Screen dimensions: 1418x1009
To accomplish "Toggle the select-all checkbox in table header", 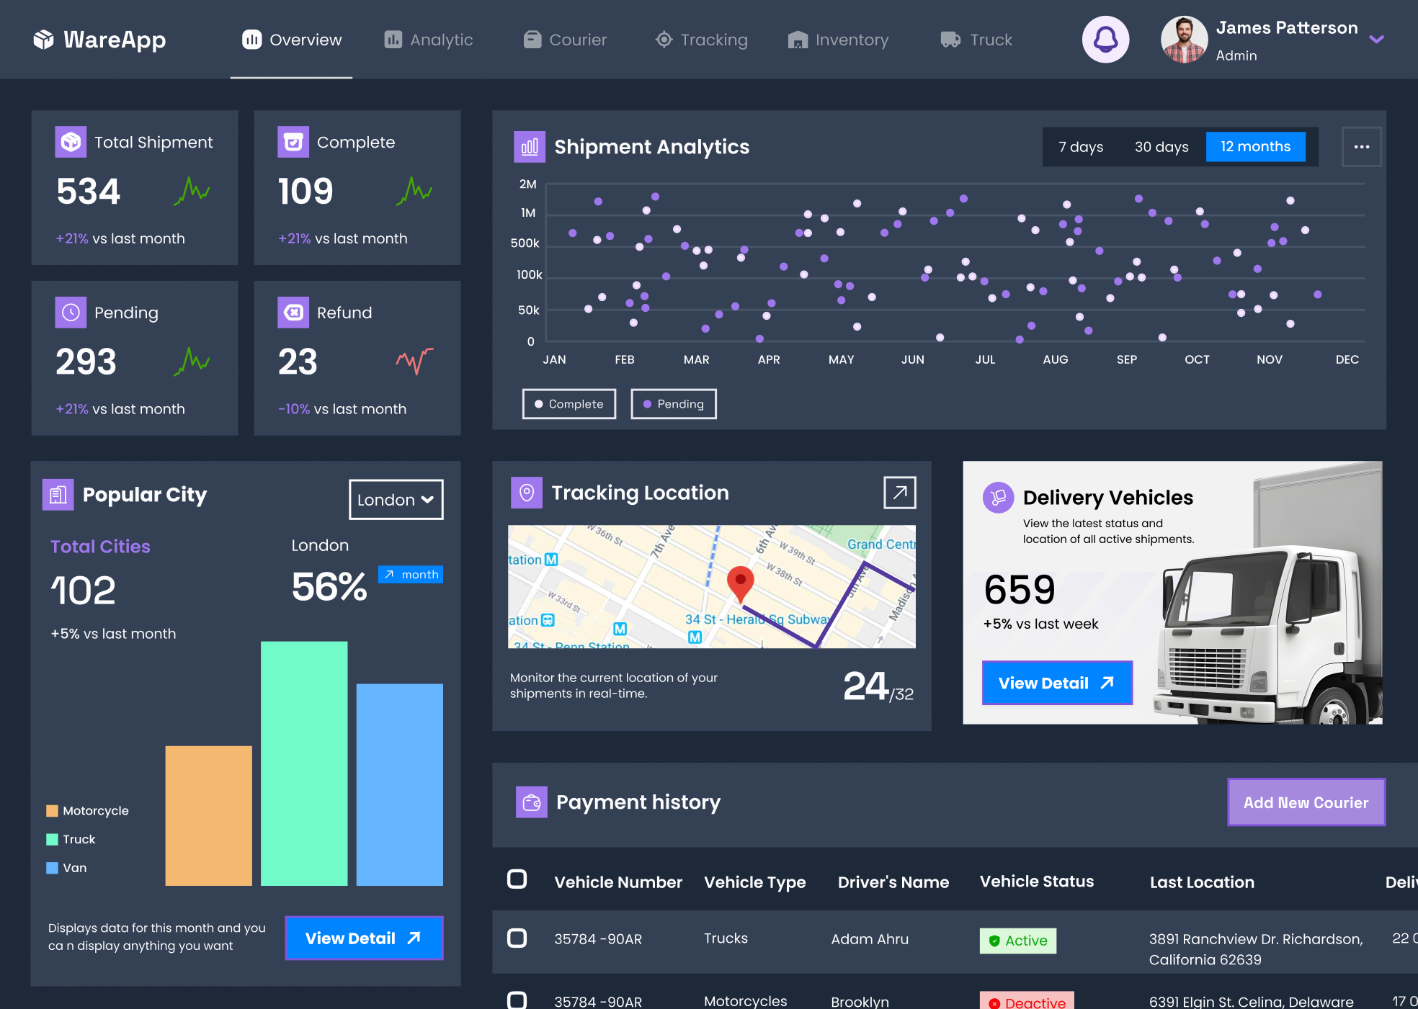I will (517, 879).
